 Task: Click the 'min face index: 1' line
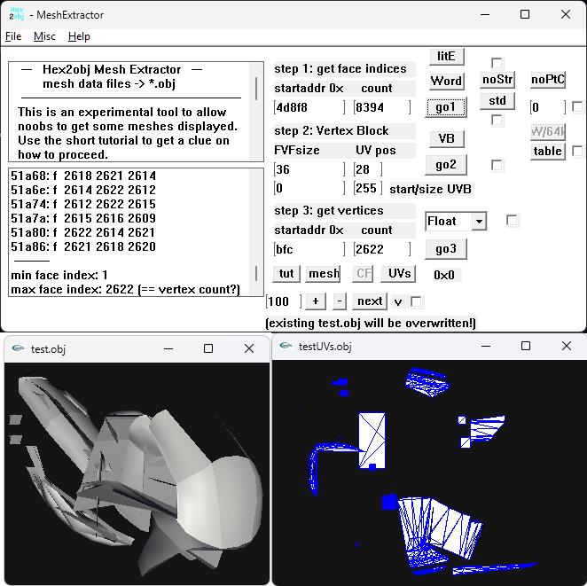59,276
